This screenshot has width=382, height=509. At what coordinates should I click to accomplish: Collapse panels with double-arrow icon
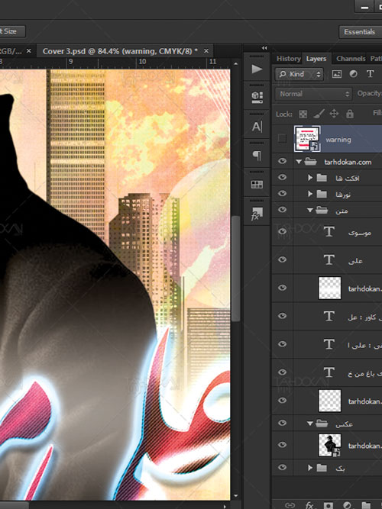point(264,48)
